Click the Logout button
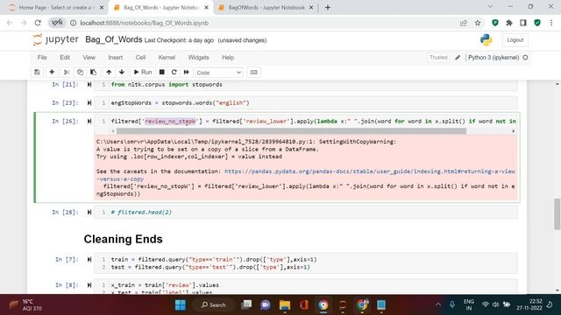561x315 pixels. point(515,40)
